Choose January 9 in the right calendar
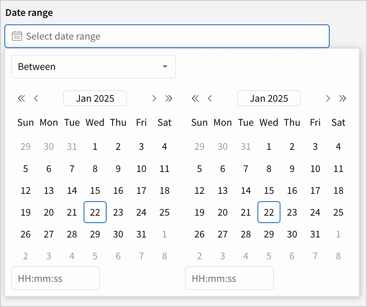 click(292, 168)
